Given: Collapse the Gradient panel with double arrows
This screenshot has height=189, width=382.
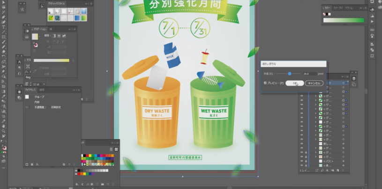Looking at the screenshot, I should pos(69,29).
